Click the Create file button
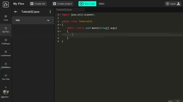The height and width of the screenshot is (102, 183). click(38, 4)
